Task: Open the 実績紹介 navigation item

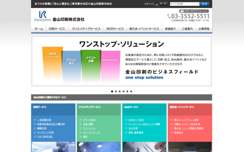Action: coord(170,29)
